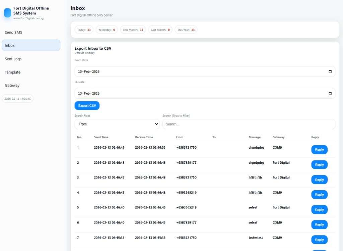Image resolution: width=343 pixels, height=251 pixels.
Task: Open Send SMS page in sidebar
Action: tap(13, 33)
